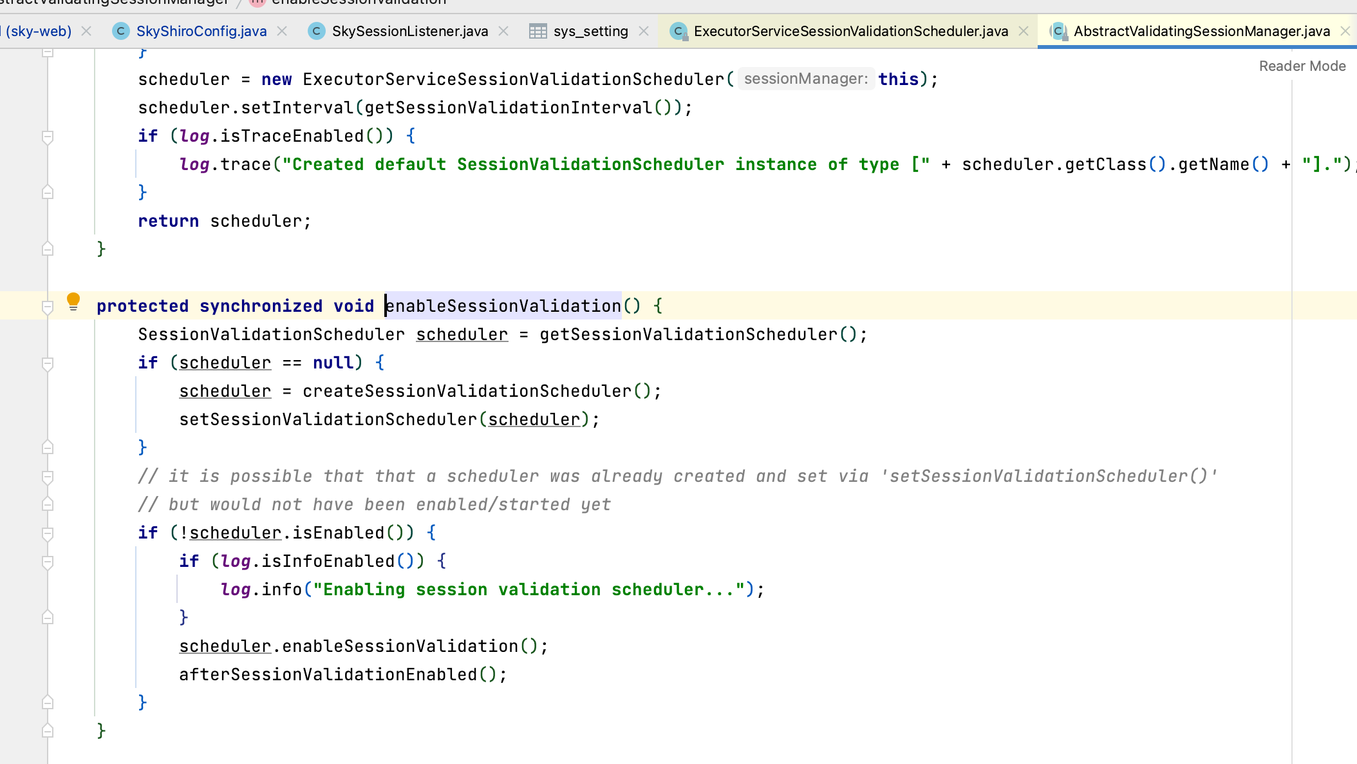Click the locked class icon on ExecutorServiceSessionValidationScheduler tab

[x=679, y=31]
